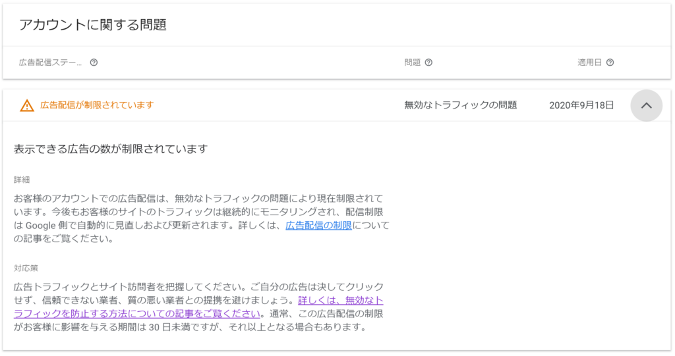
Task: Click the 無効なトラフィックの問題 issue text
Action: (460, 105)
